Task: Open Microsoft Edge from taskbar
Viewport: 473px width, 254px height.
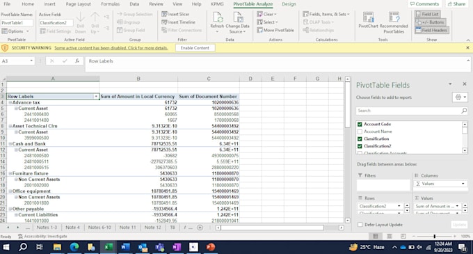Action: (x=74, y=247)
